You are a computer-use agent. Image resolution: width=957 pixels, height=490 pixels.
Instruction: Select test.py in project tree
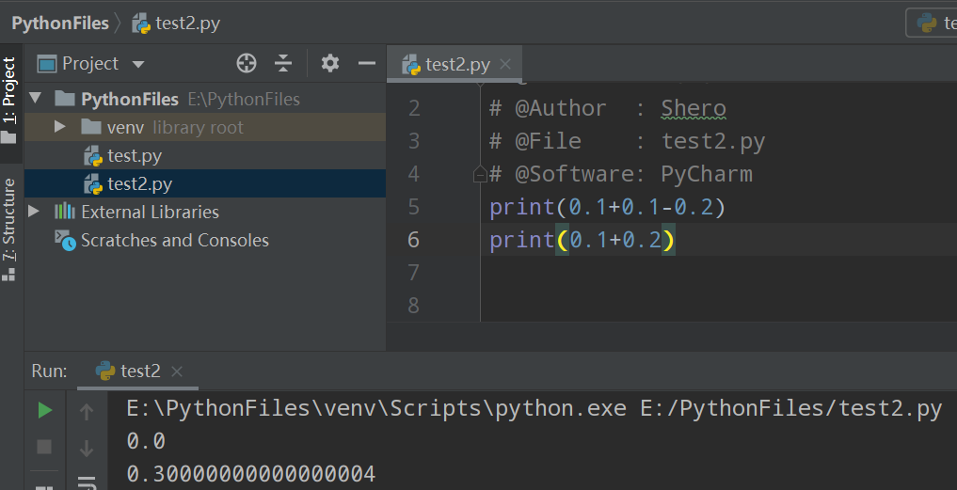point(135,155)
